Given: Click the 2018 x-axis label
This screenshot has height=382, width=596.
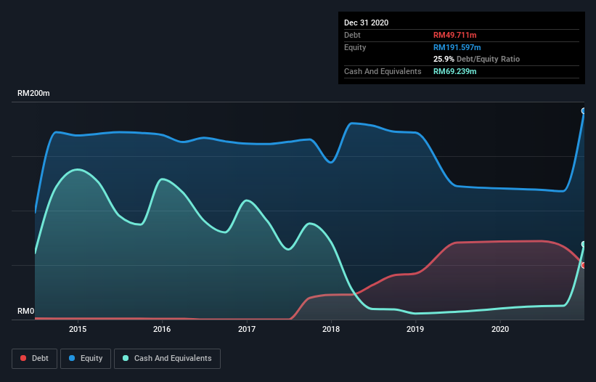Looking at the screenshot, I should click(331, 329).
